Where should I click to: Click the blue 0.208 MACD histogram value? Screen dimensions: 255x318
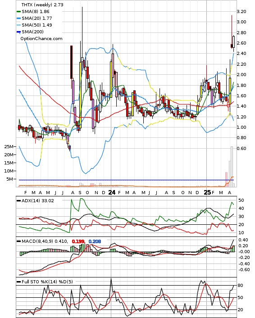pyautogui.click(x=95, y=241)
